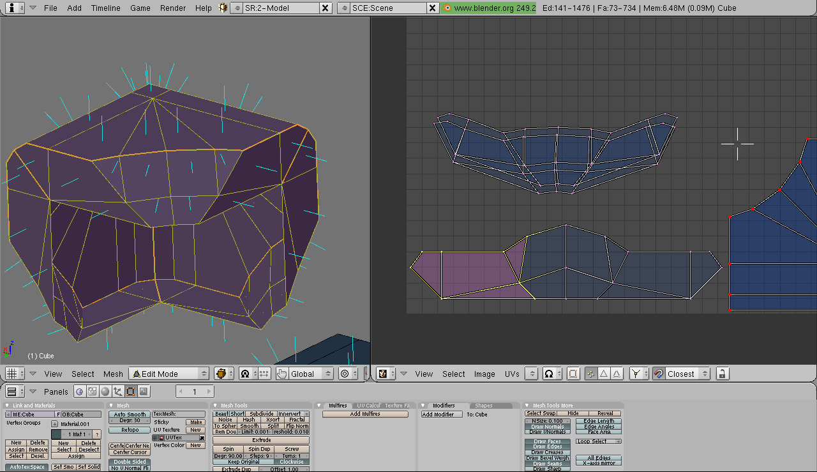
Task: Adjust the NSize 0.100 slider
Action: (547, 421)
